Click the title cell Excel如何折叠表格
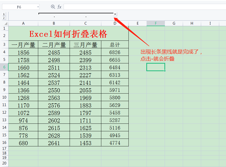226x167 pixels. (68, 33)
